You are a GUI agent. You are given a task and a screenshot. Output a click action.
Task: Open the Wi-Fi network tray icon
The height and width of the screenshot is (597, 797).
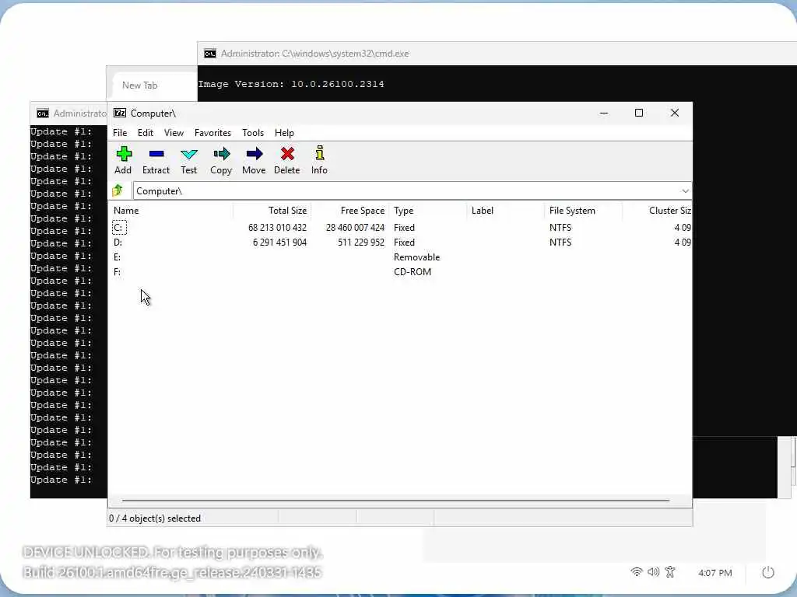pyautogui.click(x=637, y=572)
